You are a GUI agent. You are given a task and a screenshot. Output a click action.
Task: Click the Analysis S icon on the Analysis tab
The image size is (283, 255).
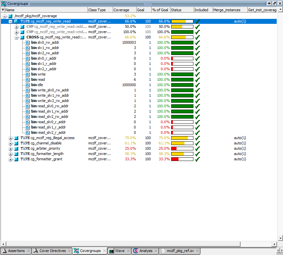pos(135,251)
